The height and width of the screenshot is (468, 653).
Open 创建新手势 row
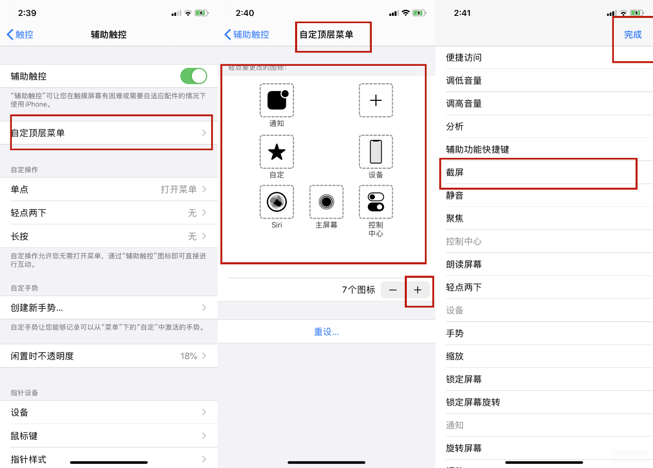[109, 308]
